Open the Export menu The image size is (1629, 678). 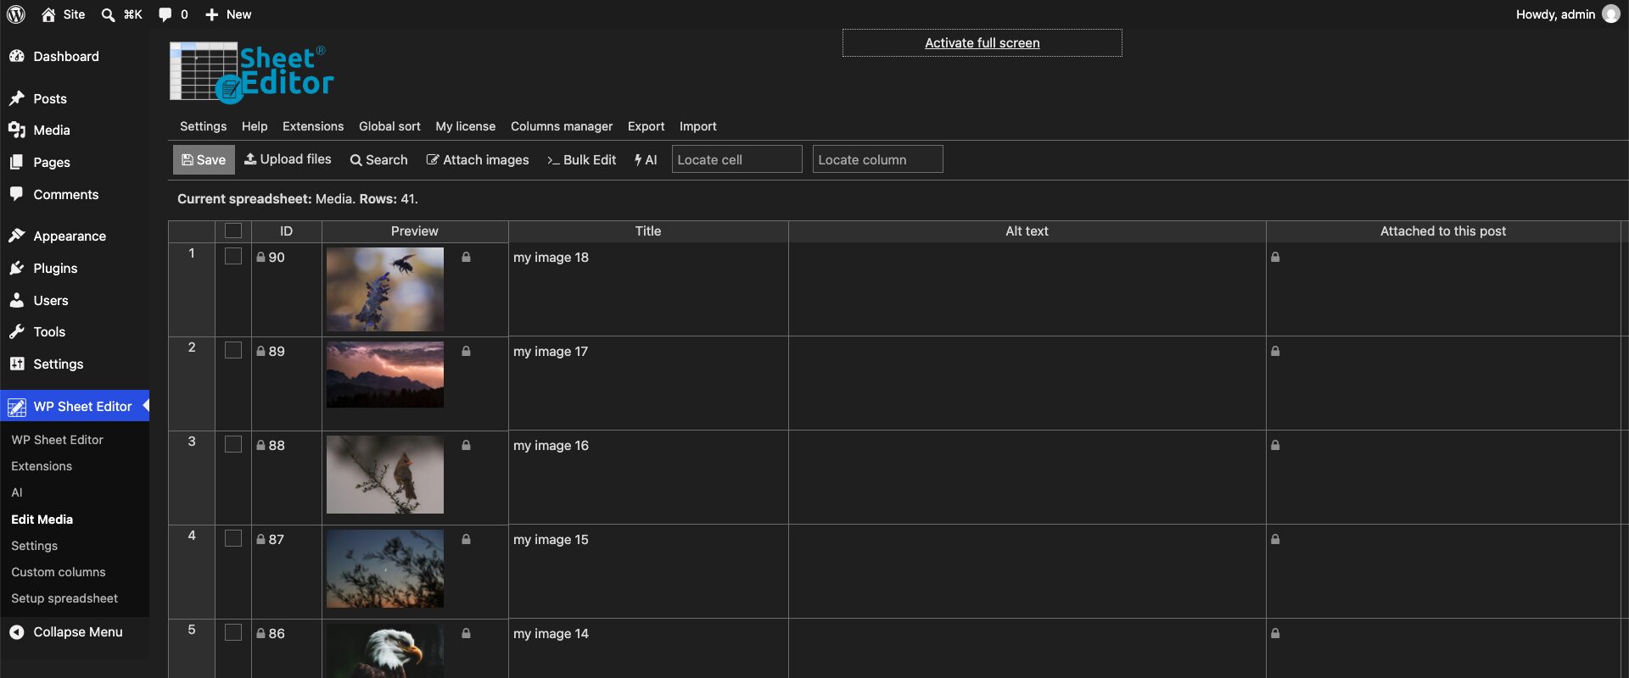(647, 126)
